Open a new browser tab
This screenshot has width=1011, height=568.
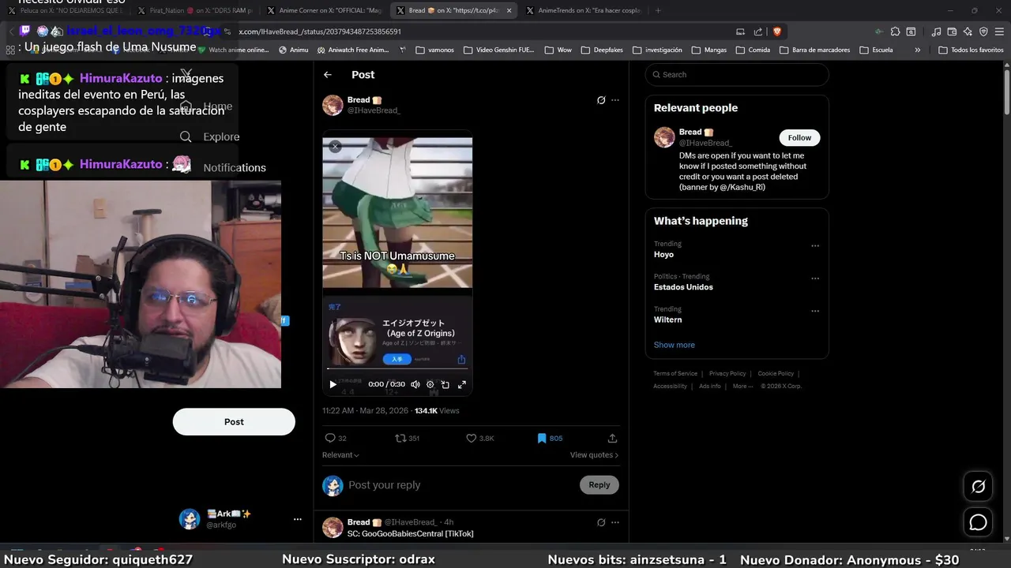tap(658, 10)
